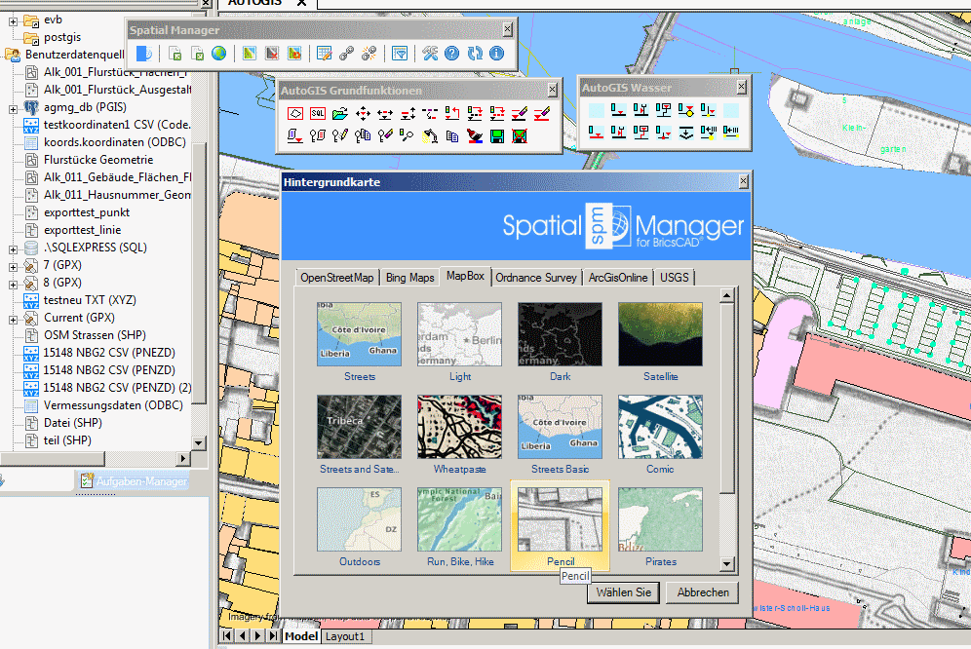Open the Help icon in Spatial Manager toolbar
Image resolution: width=971 pixels, height=649 pixels.
(x=451, y=54)
